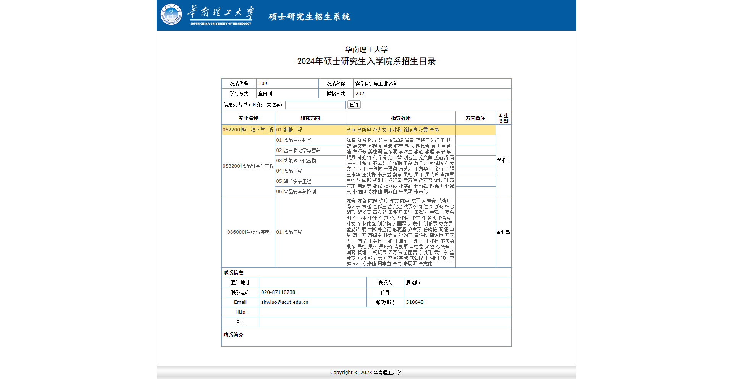Select the 04|食品工程 direction
The image size is (733, 379).
tap(310, 171)
